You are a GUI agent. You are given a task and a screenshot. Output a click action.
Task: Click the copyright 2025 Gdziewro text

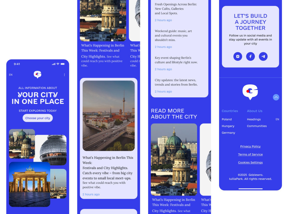click(251, 177)
